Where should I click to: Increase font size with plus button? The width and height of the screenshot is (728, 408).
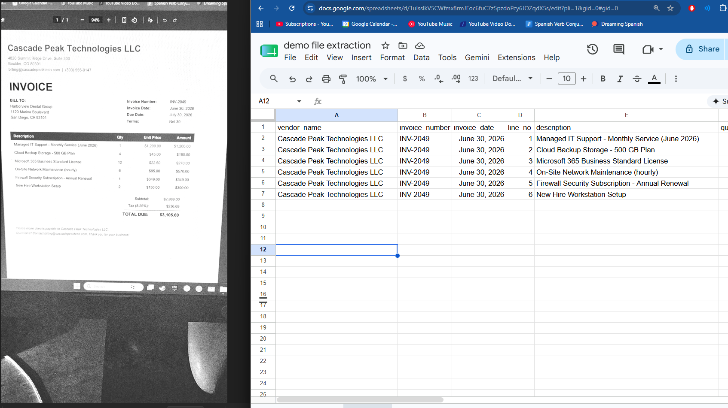[584, 79]
